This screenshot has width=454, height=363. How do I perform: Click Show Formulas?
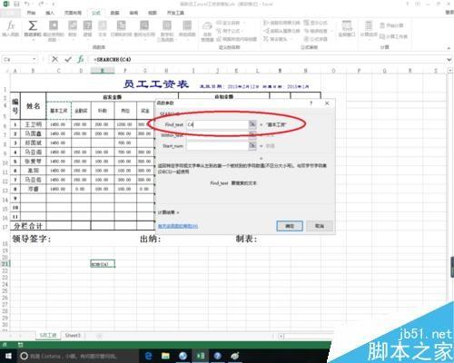click(x=315, y=23)
